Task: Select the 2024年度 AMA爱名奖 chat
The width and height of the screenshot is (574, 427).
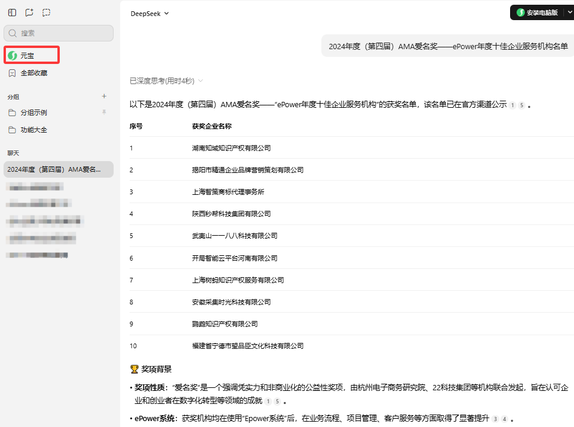Action: (58, 169)
